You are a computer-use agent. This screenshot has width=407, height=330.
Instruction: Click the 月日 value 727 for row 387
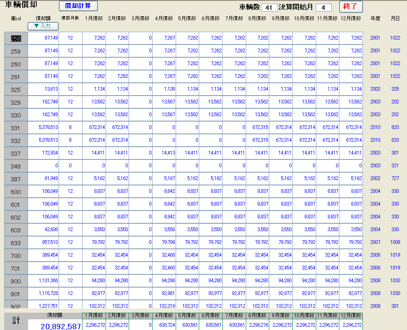(395, 178)
